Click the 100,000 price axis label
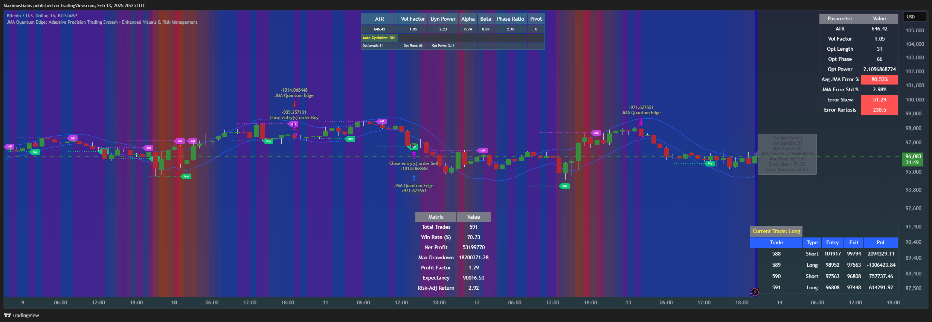The height and width of the screenshot is (322, 932). (914, 100)
